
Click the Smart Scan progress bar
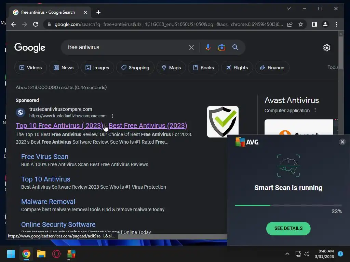[288, 205]
